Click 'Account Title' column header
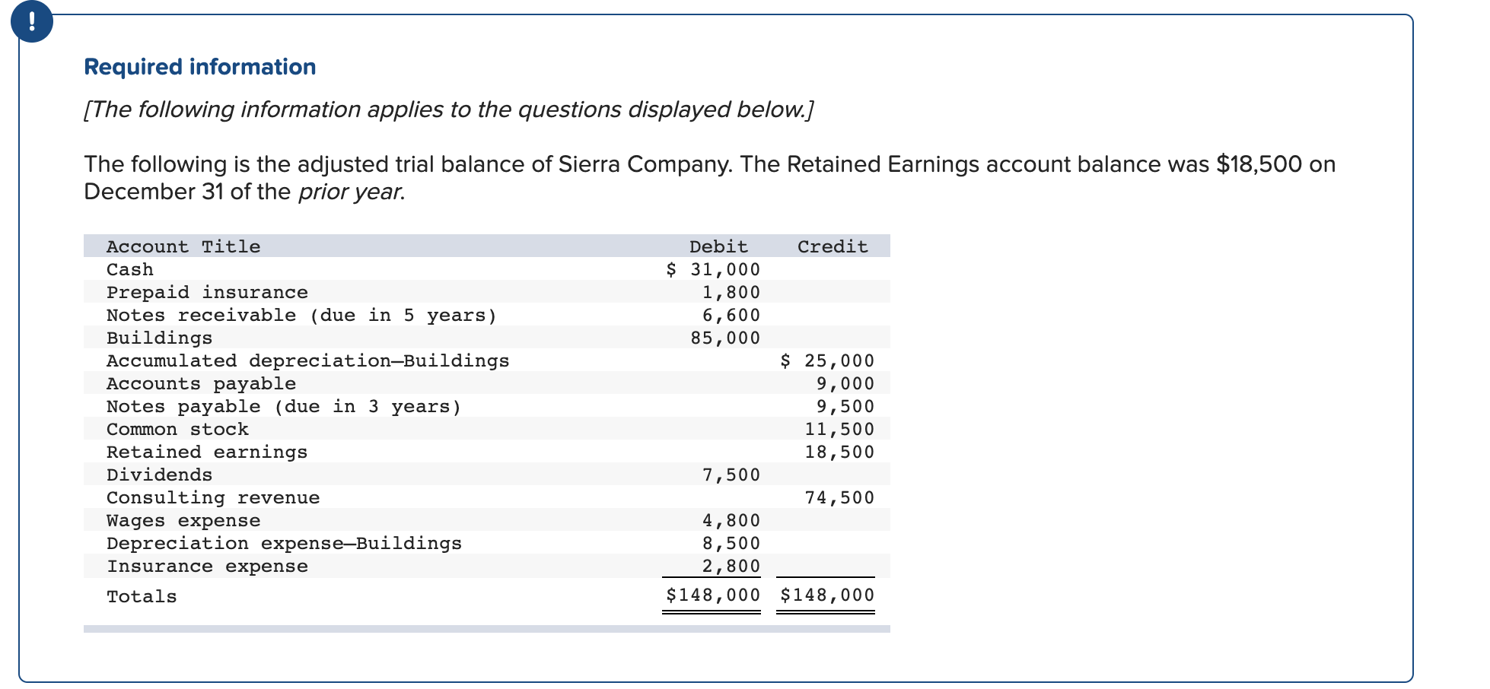 [183, 246]
